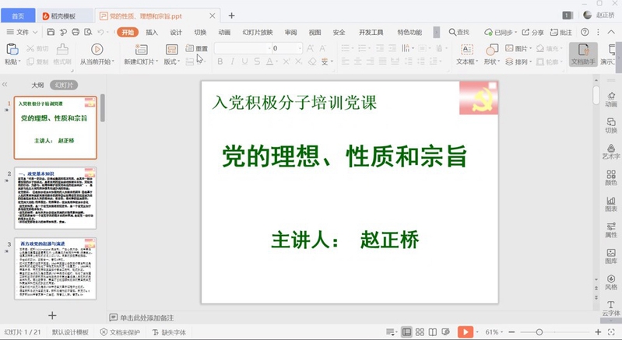Open the 版式 layout dropdown
Screen dimensions: 622x340
[x=171, y=61]
